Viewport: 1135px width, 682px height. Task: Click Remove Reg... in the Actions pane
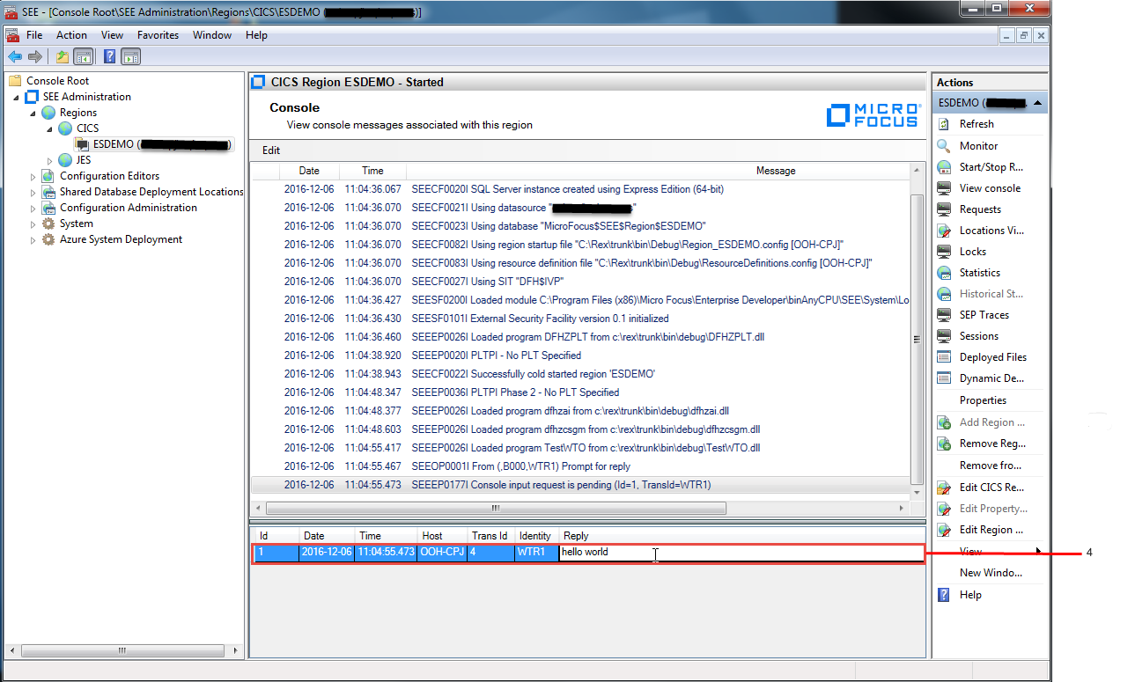coord(991,444)
